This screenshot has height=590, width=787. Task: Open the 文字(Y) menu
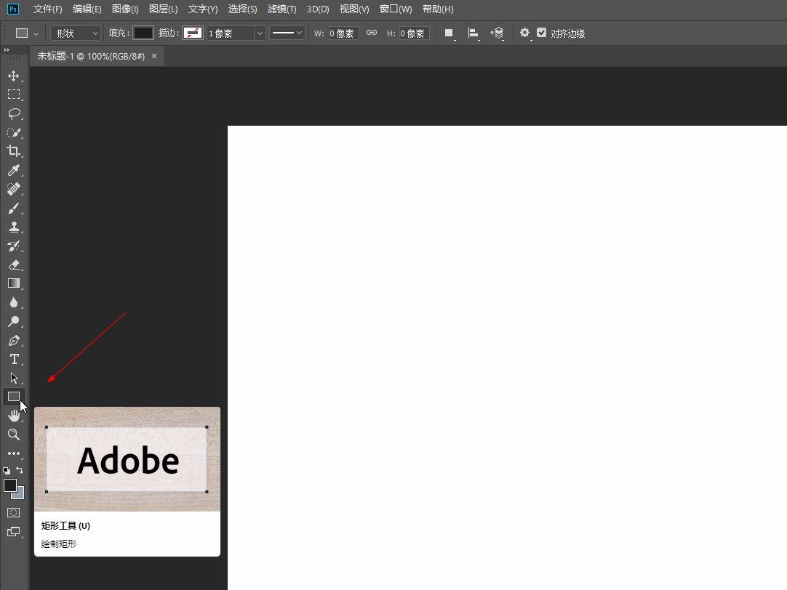[x=203, y=9]
